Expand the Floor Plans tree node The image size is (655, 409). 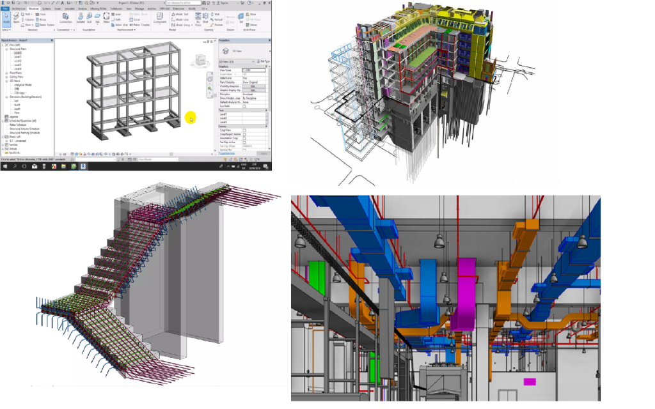(x=6, y=73)
